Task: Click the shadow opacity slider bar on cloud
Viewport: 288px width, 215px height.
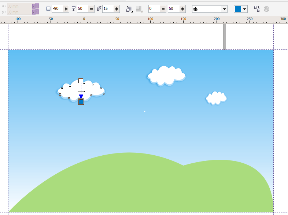Action: (x=81, y=91)
